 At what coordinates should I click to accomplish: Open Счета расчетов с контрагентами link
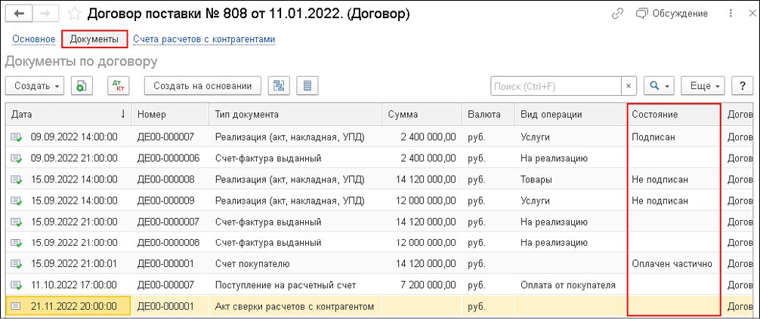204,39
